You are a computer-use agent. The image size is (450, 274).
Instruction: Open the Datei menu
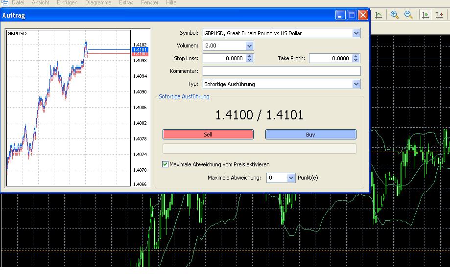18,3
